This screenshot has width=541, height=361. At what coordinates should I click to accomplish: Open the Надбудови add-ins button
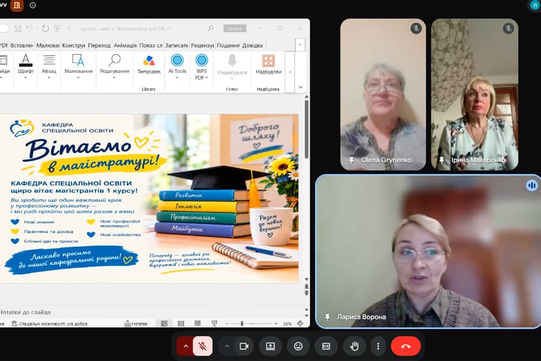coord(268,65)
